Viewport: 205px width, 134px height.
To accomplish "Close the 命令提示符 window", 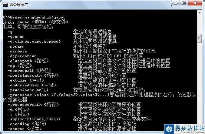I will pos(195,3).
